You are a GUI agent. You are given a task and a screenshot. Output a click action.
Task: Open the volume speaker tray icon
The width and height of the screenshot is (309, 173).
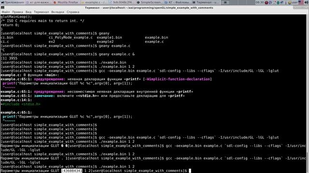click(x=306, y=2)
